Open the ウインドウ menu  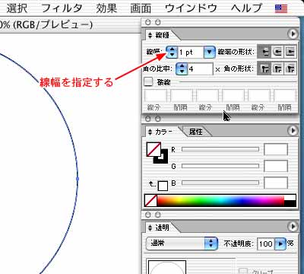[191, 8]
